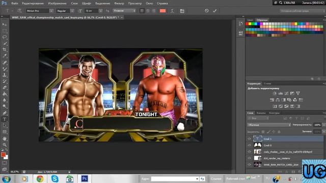This screenshot has width=326, height=183.
Task: Switch to the Каналы tab
Action: tap(261, 113)
